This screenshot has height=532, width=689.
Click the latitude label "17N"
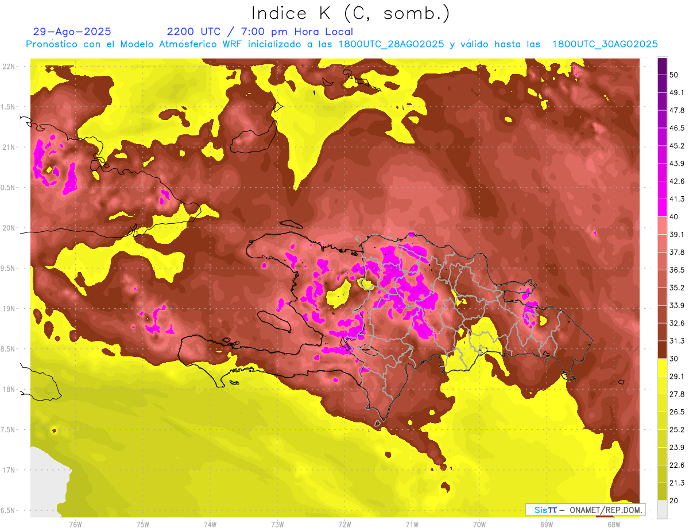coord(10,471)
